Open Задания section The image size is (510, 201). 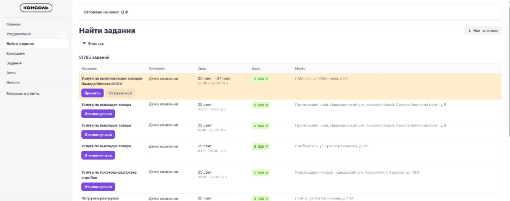click(x=14, y=63)
